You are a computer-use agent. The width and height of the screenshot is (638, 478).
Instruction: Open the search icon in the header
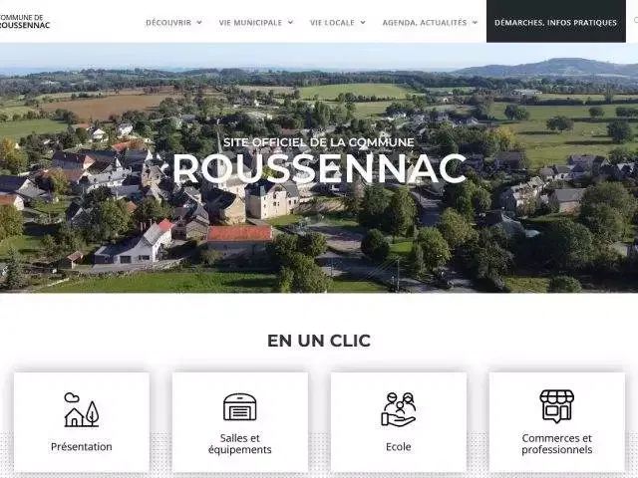point(636,20)
